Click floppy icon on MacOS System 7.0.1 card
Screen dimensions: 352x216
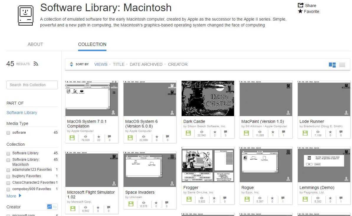pyautogui.click(x=72, y=138)
